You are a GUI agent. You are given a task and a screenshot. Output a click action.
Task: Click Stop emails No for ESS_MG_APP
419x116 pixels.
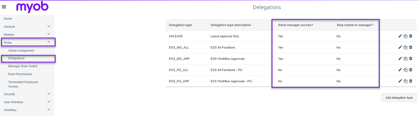click(x=339, y=59)
